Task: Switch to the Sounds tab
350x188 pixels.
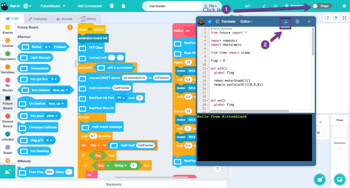Action: [x=64, y=19]
